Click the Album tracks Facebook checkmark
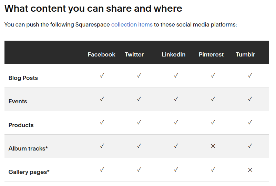Screen dimensions: 276x186 point(102,146)
